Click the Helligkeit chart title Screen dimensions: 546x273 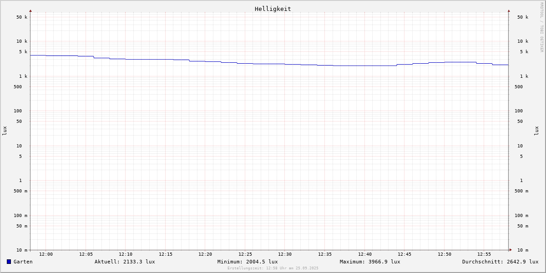click(x=273, y=9)
